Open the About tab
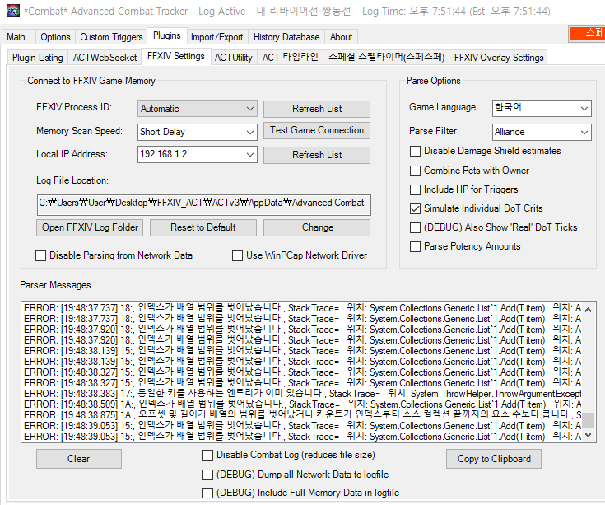The height and width of the screenshot is (505, 605). click(x=341, y=37)
